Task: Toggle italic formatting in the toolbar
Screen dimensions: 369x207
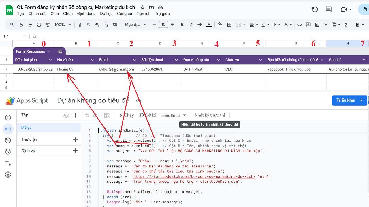Action: click(191, 25)
